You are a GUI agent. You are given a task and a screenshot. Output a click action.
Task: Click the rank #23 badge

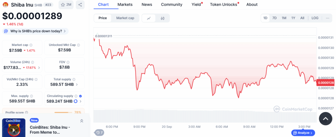coord(49,5)
